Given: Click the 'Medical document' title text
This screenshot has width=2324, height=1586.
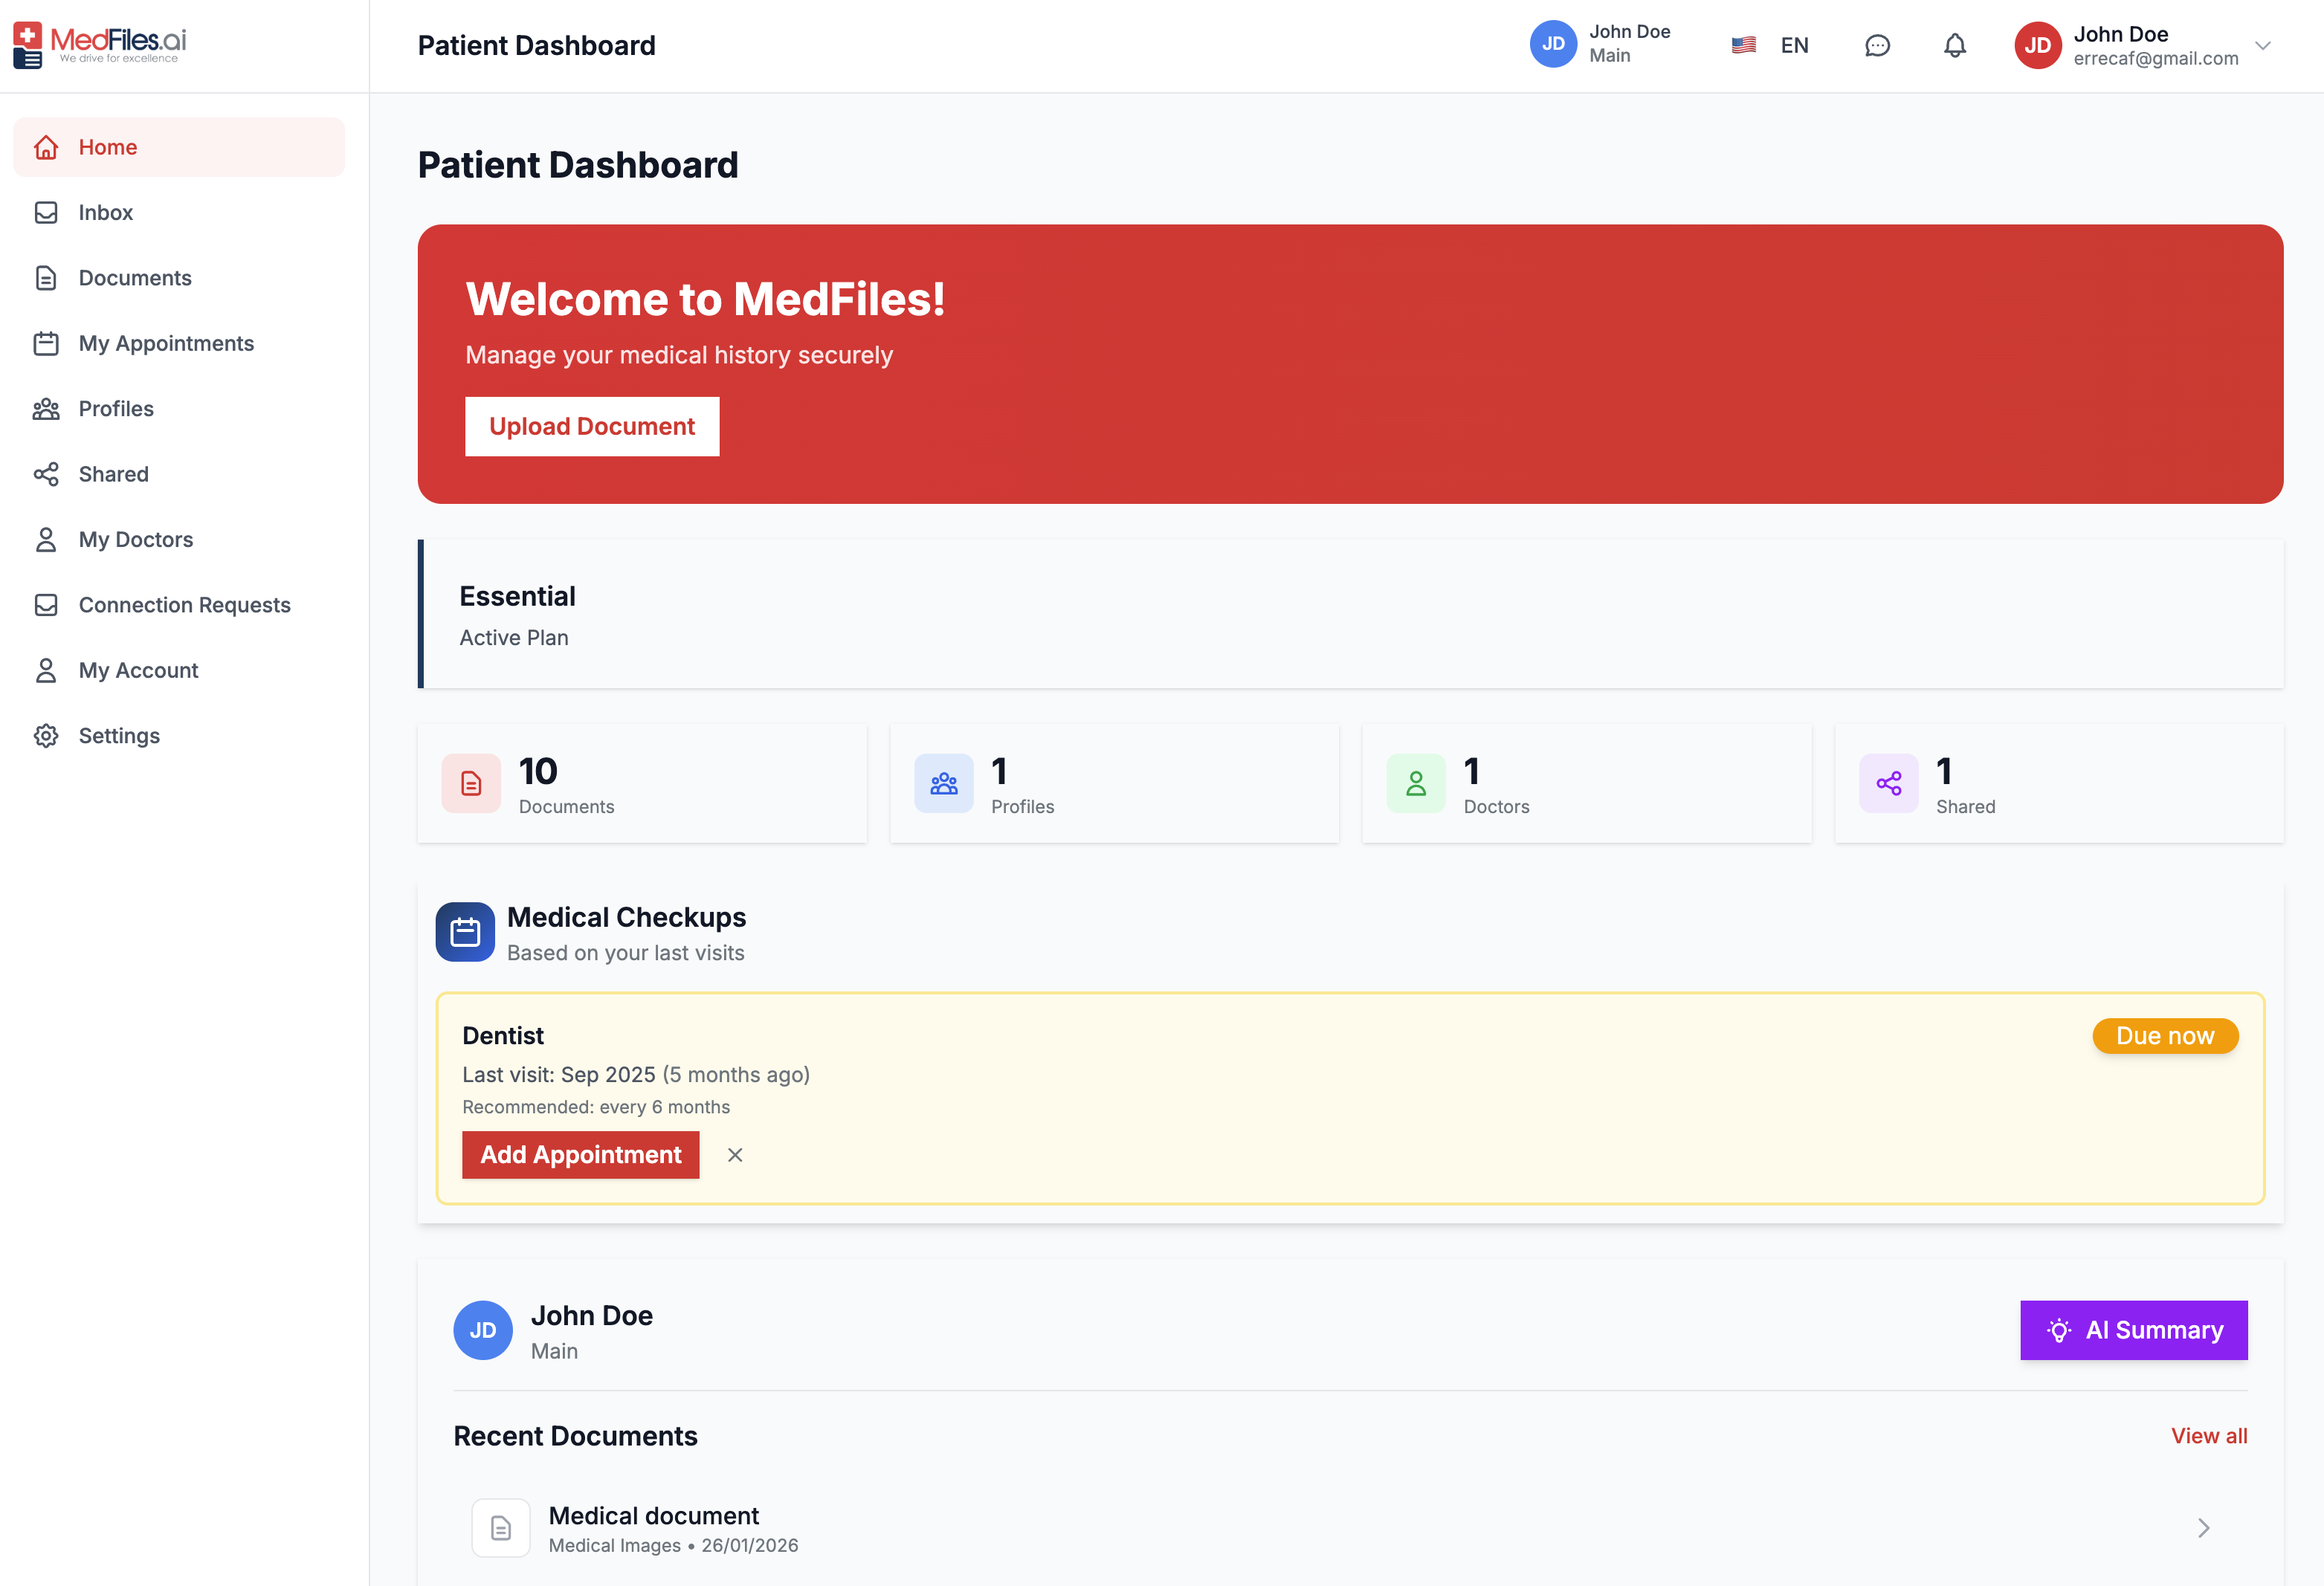Looking at the screenshot, I should tap(654, 1515).
